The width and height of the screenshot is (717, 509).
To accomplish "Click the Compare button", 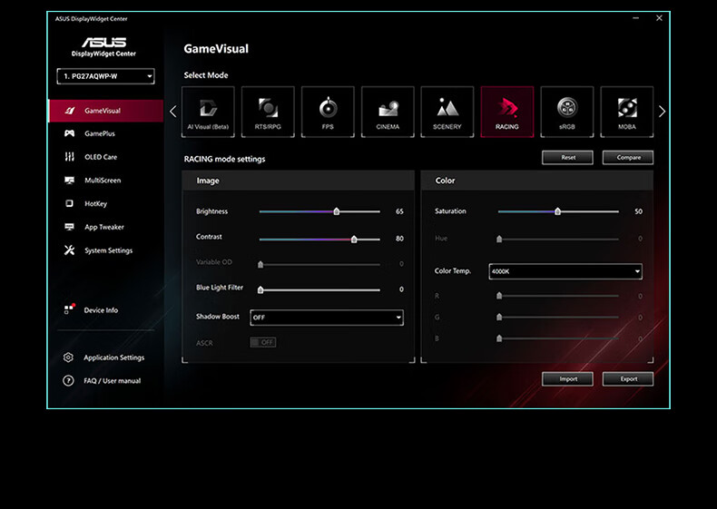I will click(628, 157).
